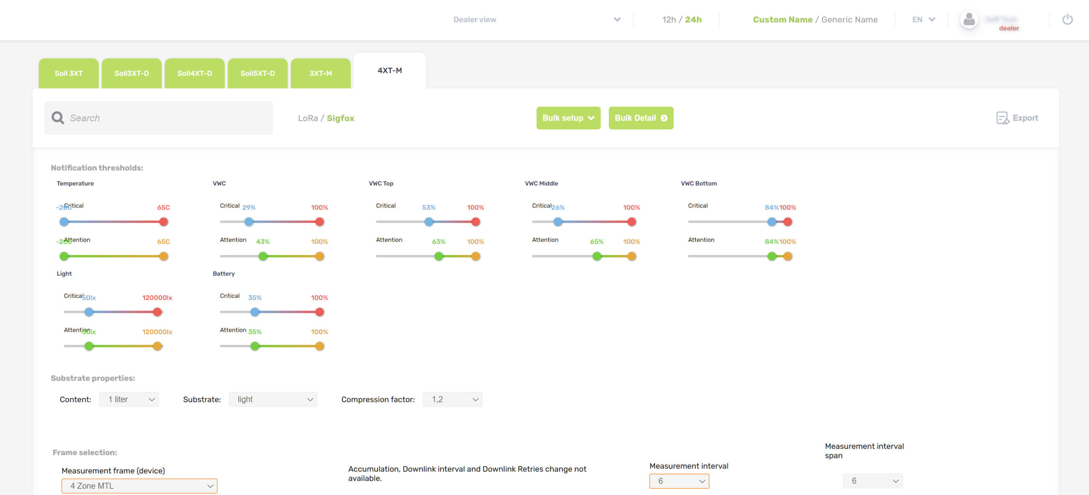Click VWC Critical 29% blue handle
Image resolution: width=1089 pixels, height=495 pixels.
[x=249, y=222]
